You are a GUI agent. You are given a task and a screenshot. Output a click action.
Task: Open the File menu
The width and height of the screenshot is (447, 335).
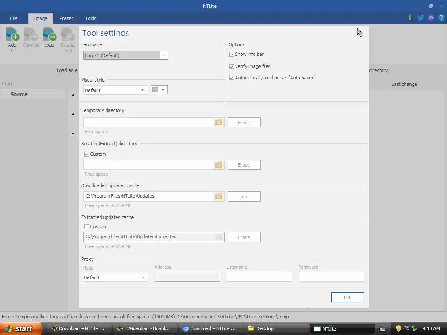point(14,18)
